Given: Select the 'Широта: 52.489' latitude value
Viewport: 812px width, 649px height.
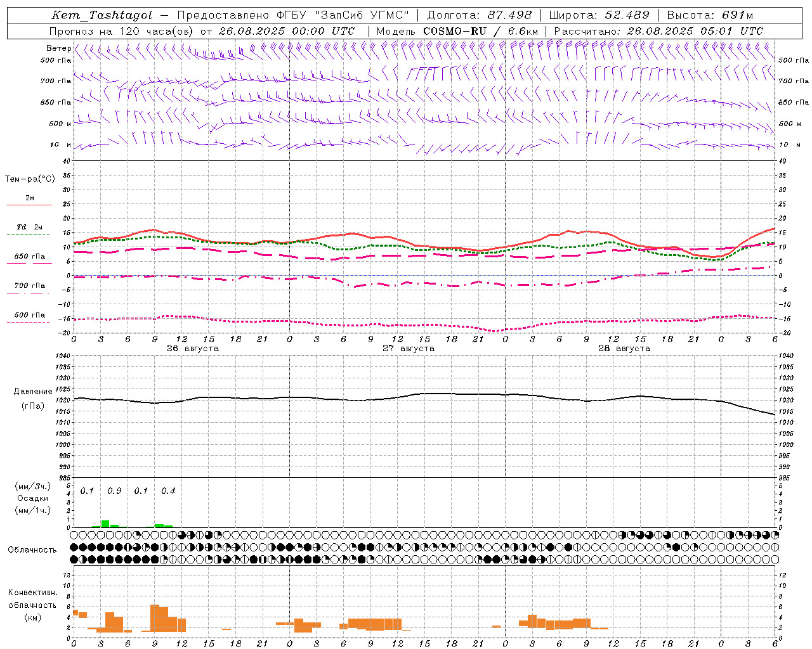Looking at the screenshot, I should click(599, 15).
